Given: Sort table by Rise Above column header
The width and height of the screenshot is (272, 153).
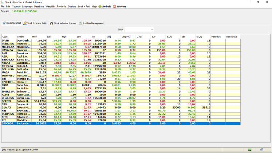Looking at the screenshot, I should pos(233,36).
